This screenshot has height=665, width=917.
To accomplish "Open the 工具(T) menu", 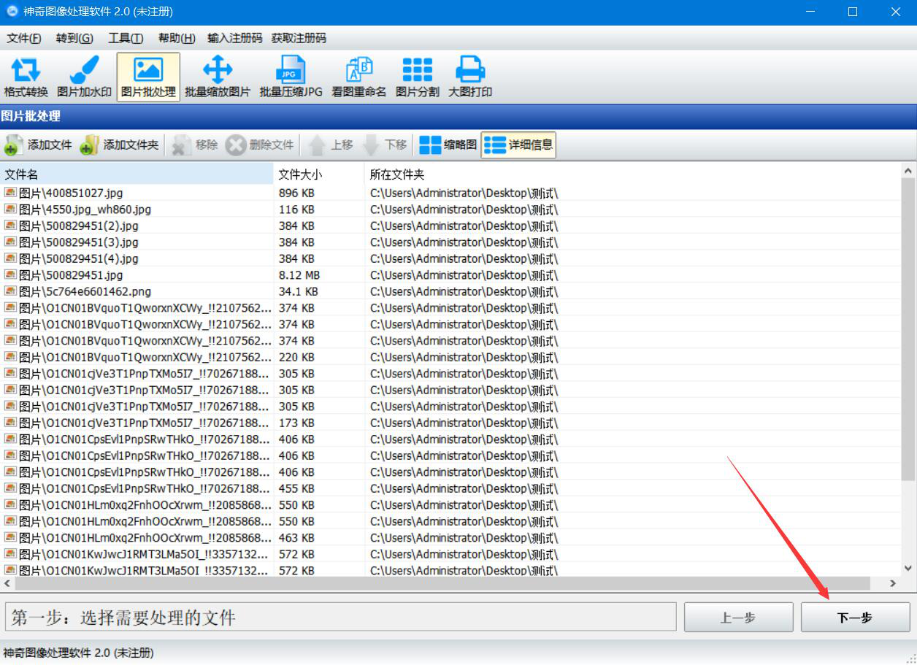I will coord(126,38).
